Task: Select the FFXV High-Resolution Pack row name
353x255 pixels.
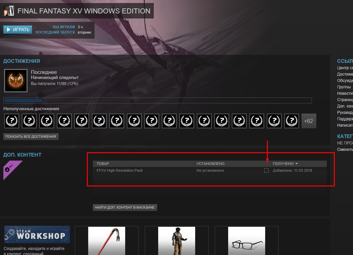Action: click(x=119, y=171)
